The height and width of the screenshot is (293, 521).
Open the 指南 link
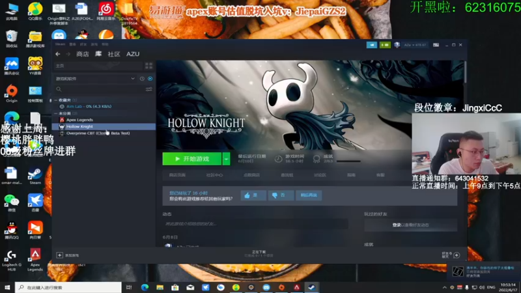(351, 175)
